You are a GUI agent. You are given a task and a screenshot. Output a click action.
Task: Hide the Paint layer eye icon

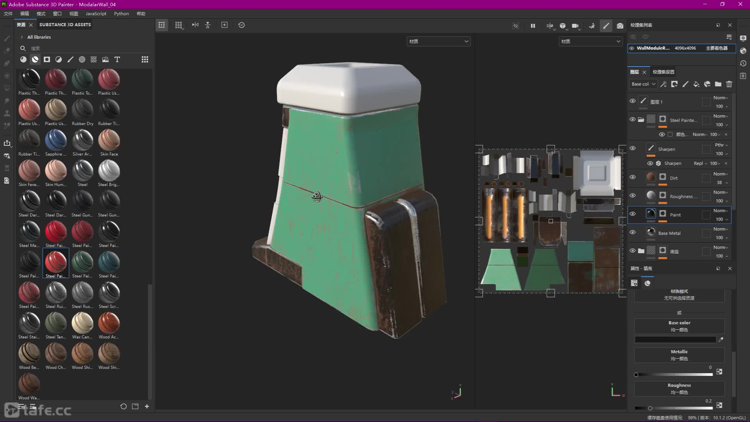point(632,214)
